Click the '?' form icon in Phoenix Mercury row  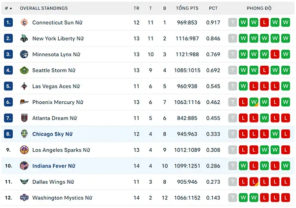(x=232, y=102)
